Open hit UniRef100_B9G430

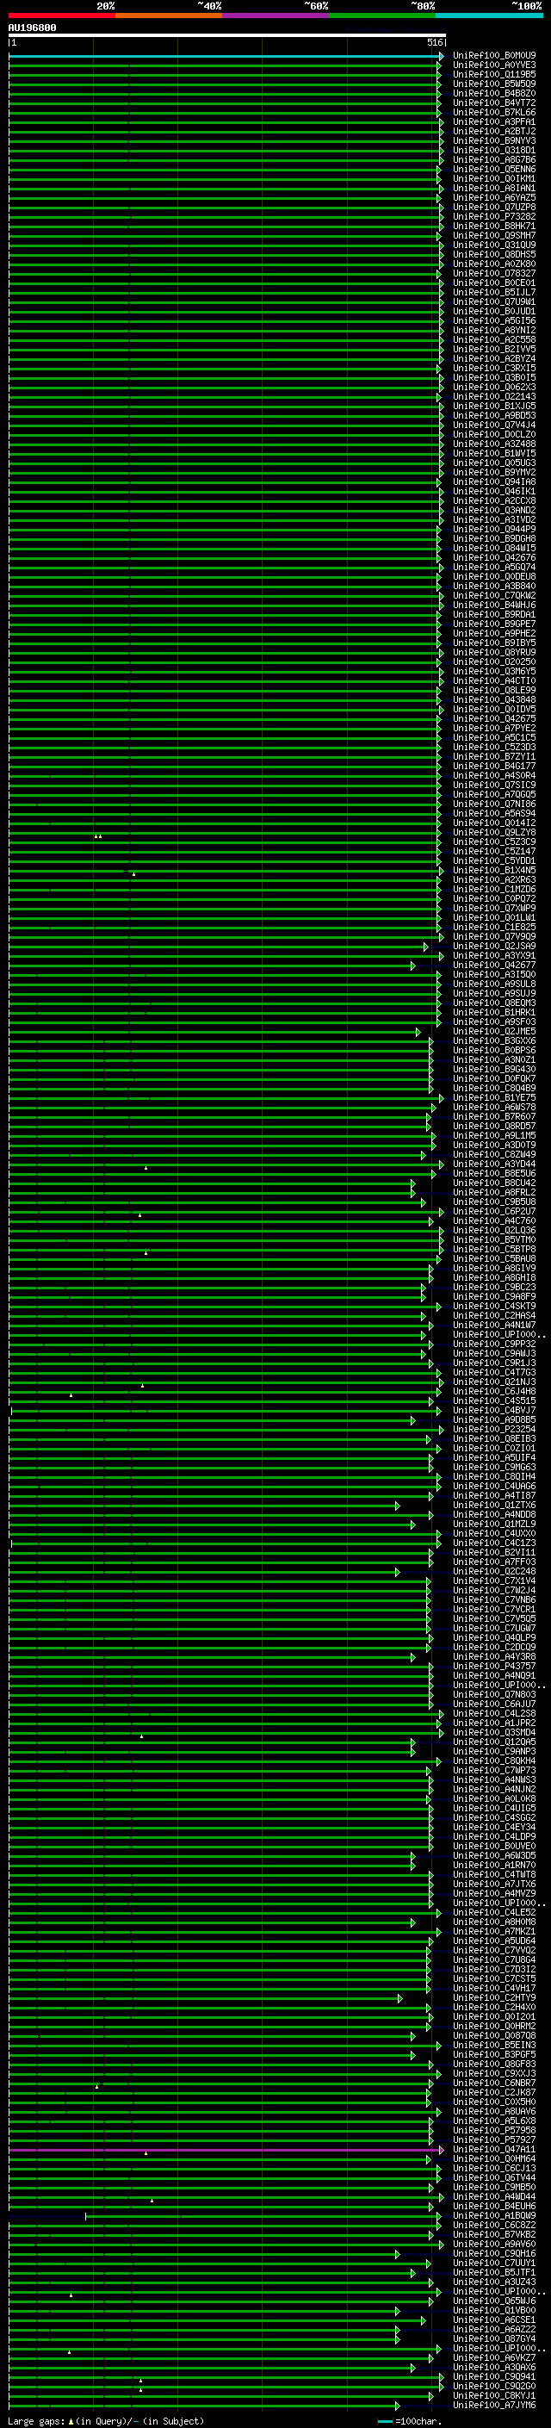coord(494,1069)
